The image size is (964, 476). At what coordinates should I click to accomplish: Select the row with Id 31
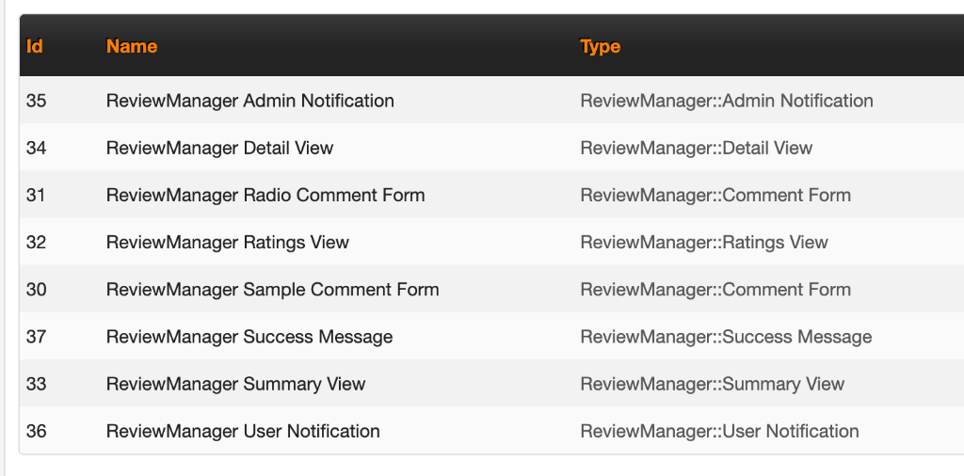click(x=36, y=196)
